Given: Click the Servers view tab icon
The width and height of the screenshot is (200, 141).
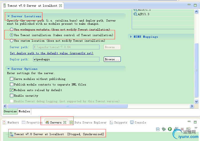Looking at the screenshot, I should (47, 122).
